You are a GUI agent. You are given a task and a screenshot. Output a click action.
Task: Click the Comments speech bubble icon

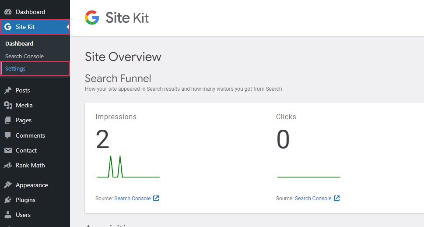(8, 135)
